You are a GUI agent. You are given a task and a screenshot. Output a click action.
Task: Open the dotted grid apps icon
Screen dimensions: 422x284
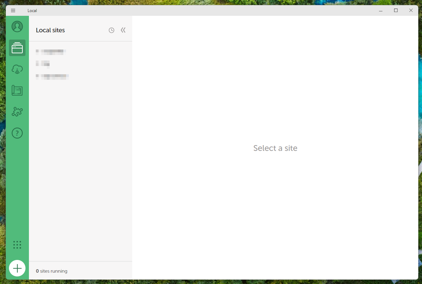pyautogui.click(x=17, y=245)
